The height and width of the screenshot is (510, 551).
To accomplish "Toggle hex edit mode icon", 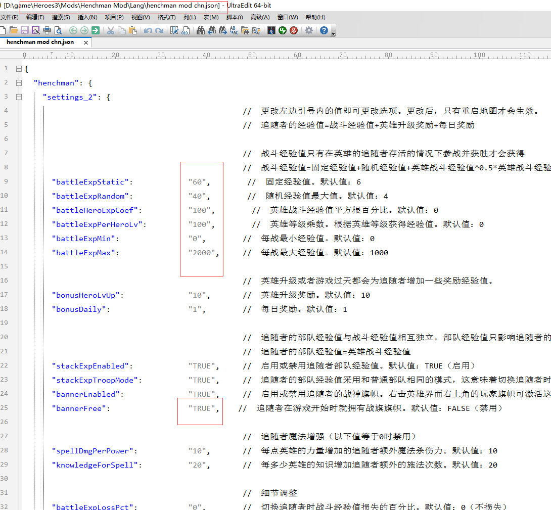I will [185, 30].
